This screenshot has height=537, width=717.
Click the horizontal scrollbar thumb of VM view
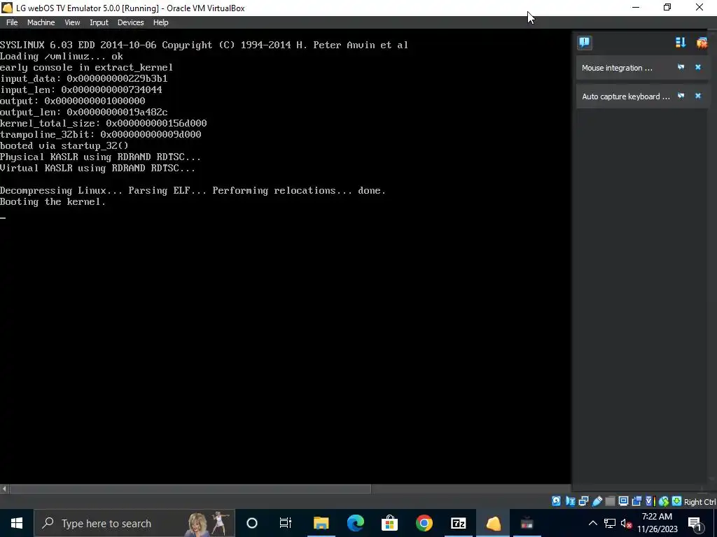(x=190, y=489)
